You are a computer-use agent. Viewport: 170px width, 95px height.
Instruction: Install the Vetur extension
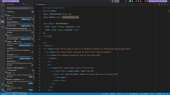click(31, 90)
